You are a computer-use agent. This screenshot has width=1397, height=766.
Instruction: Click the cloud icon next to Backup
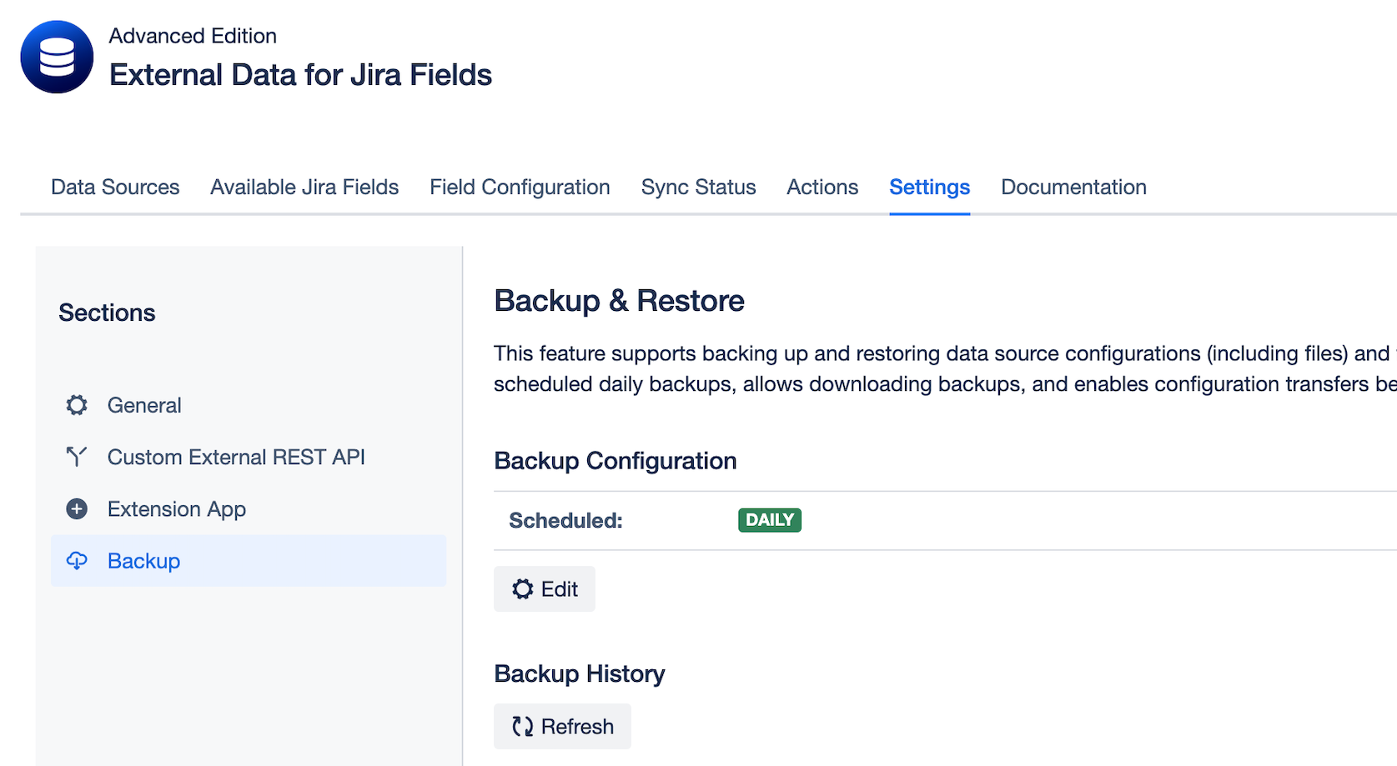[x=76, y=561]
